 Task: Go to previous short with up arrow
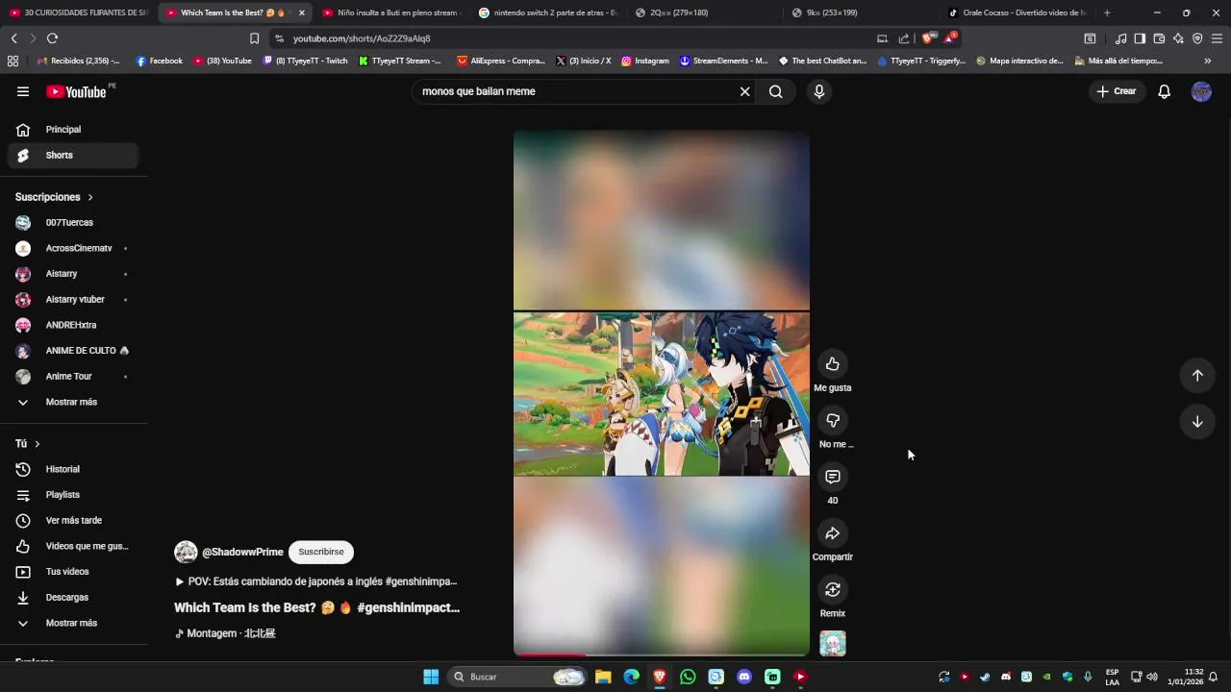click(x=1197, y=376)
